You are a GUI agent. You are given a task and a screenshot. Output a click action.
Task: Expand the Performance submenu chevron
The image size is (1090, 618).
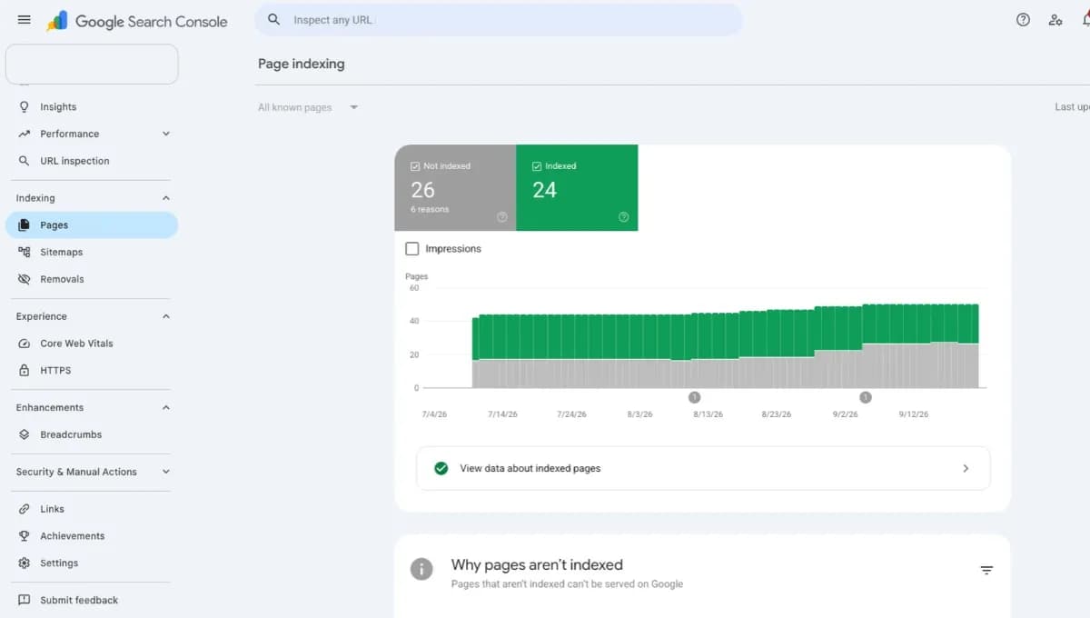165,134
